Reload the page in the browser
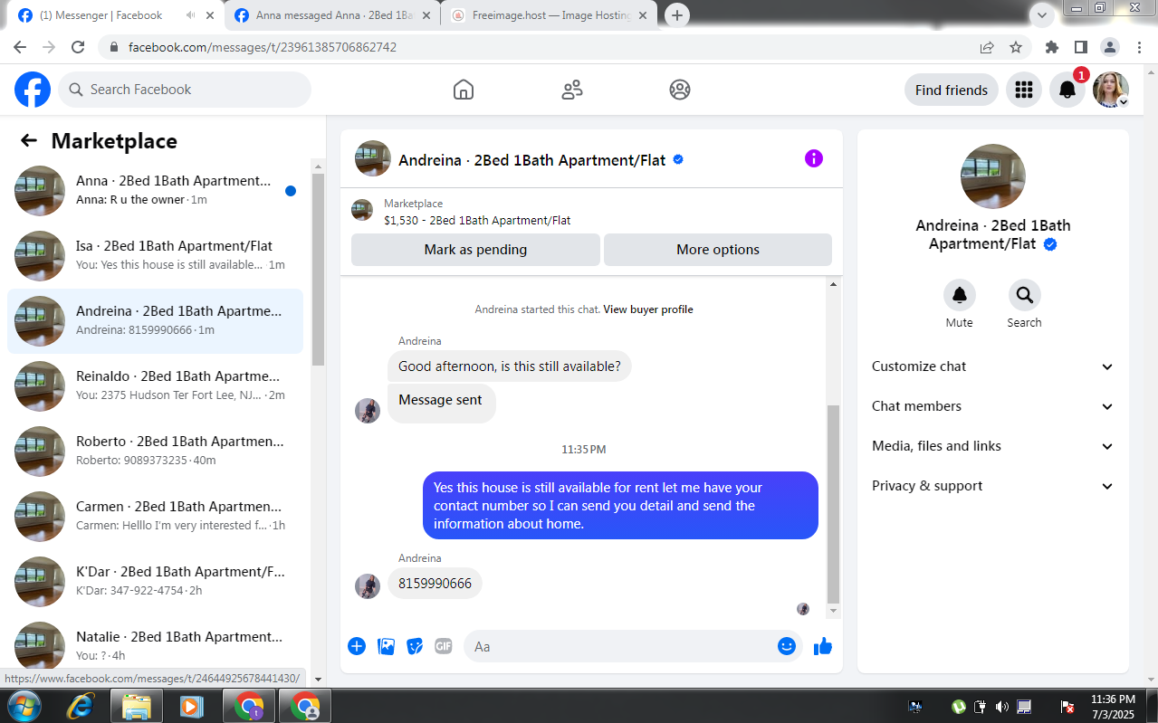This screenshot has height=723, width=1158. 78,47
